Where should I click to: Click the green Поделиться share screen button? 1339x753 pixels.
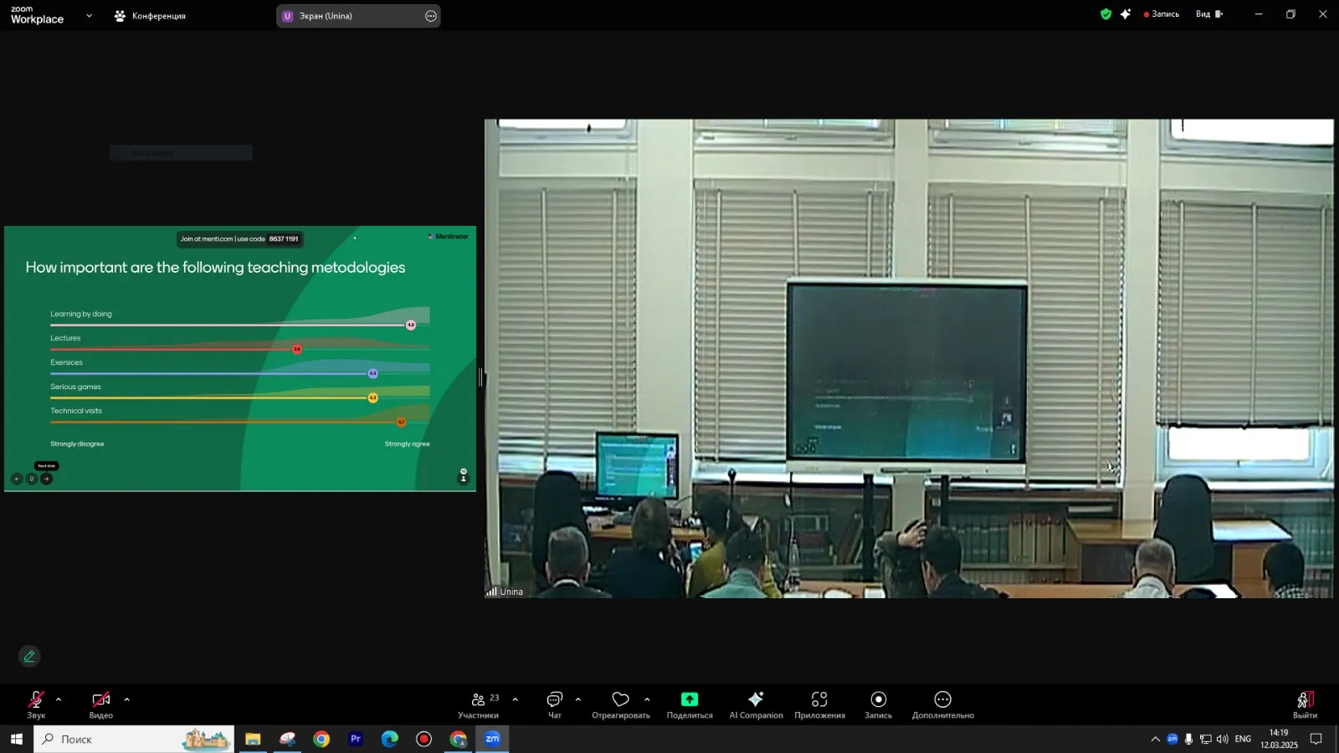click(690, 704)
